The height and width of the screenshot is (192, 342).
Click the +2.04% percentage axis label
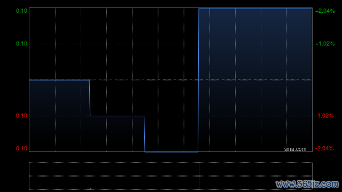(x=325, y=11)
